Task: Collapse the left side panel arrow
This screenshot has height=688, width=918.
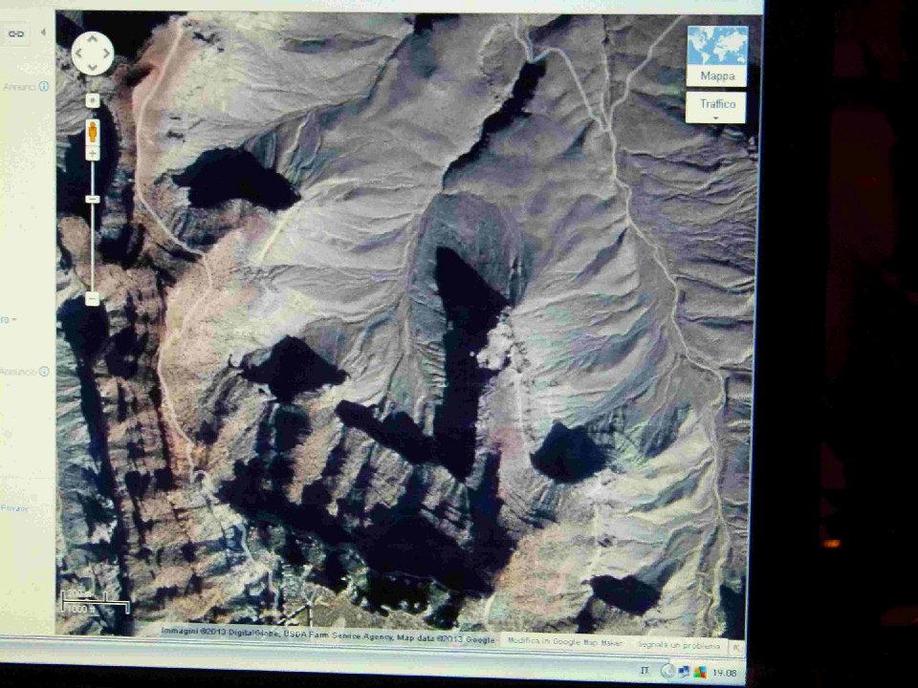Action: pyautogui.click(x=43, y=32)
